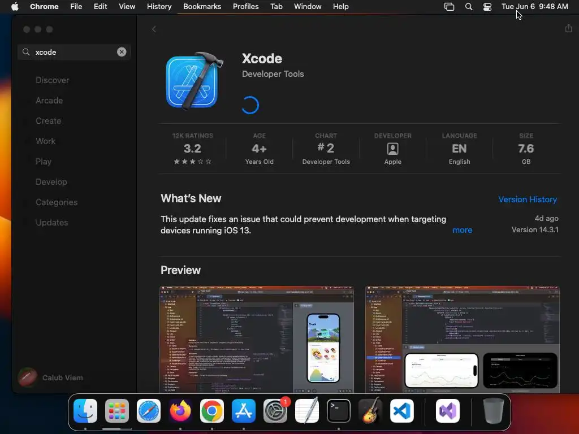Open Trash in the Dock

(493, 411)
